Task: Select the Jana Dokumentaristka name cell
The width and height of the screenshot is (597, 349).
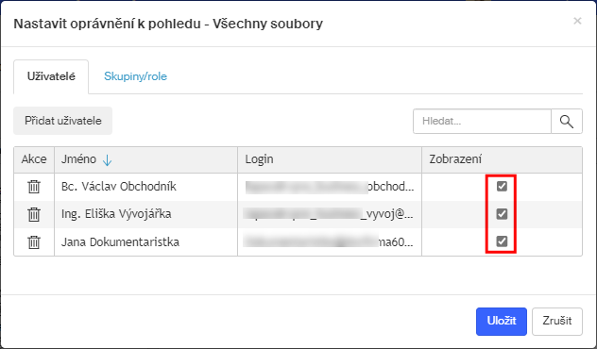Action: tap(146, 241)
